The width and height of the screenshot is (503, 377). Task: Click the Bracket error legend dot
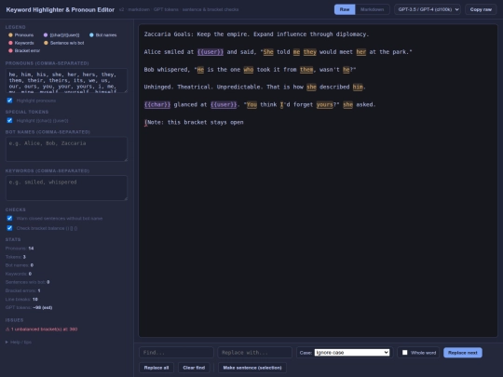(10, 50)
